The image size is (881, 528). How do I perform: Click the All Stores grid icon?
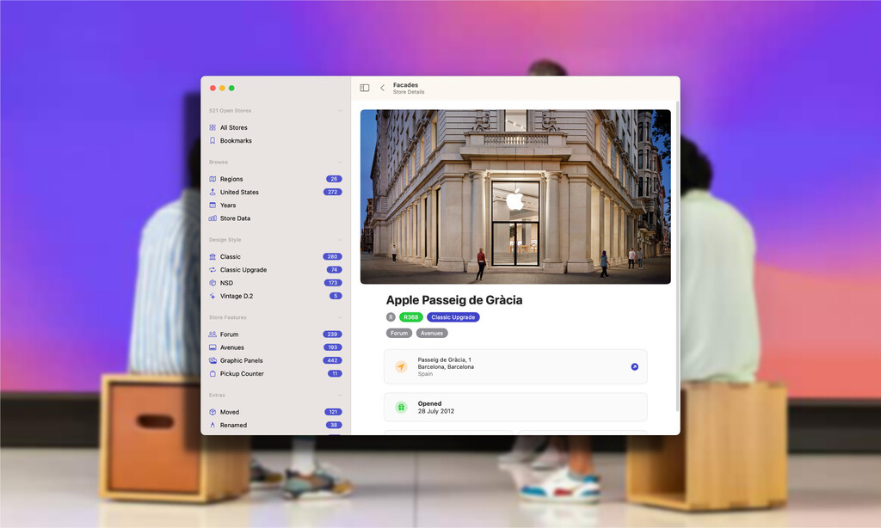pos(213,127)
